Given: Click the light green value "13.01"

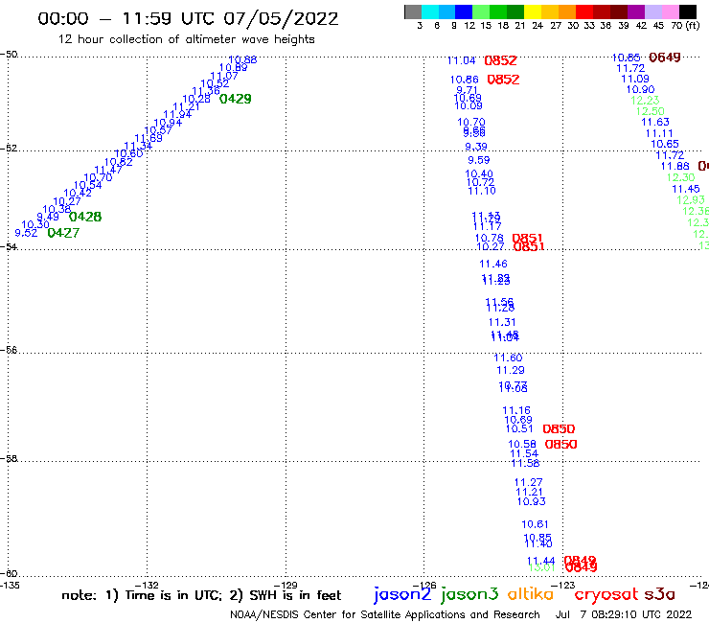Looking at the screenshot, I should tap(541, 567).
